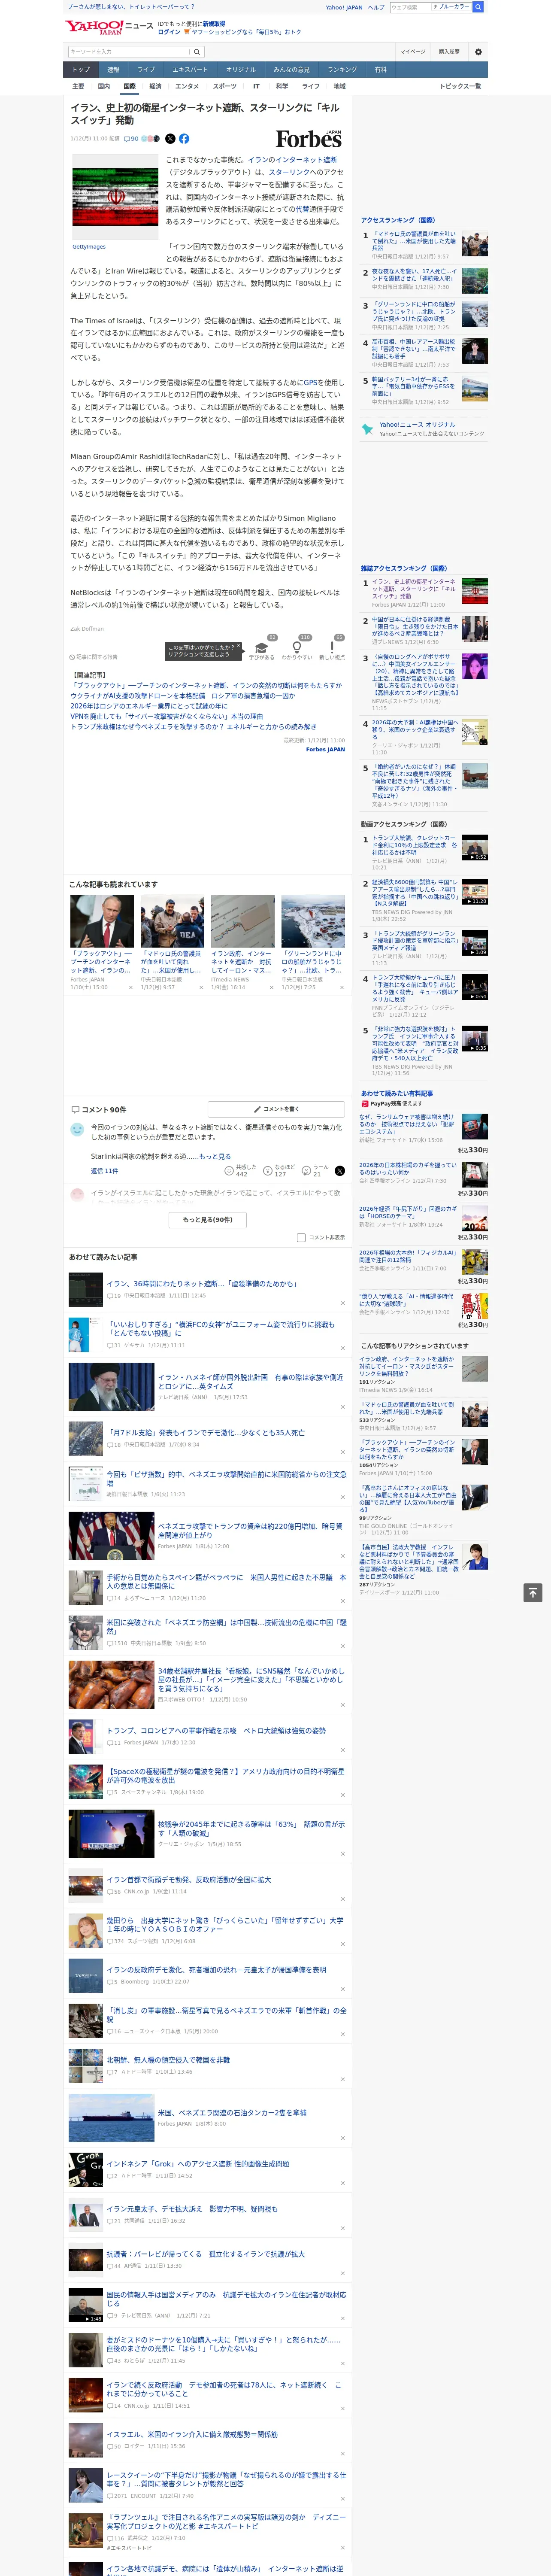Open video ranking item トランプ大統領、クレジットカード
The image size is (551, 2576).
point(414,845)
